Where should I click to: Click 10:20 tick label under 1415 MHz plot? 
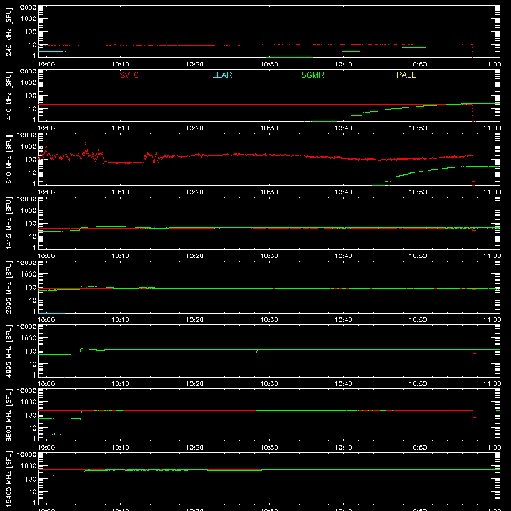[x=195, y=256]
